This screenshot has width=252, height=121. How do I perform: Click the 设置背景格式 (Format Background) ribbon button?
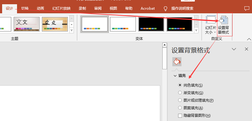click(x=224, y=25)
